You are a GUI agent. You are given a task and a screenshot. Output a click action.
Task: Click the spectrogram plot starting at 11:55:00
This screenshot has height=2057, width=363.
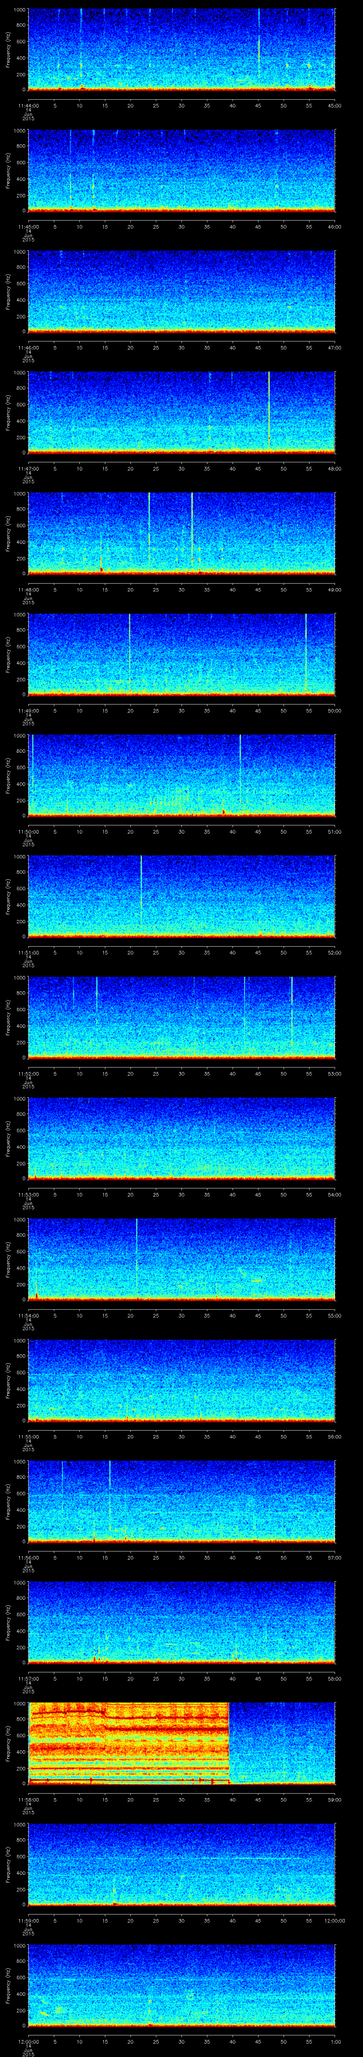[181, 1380]
